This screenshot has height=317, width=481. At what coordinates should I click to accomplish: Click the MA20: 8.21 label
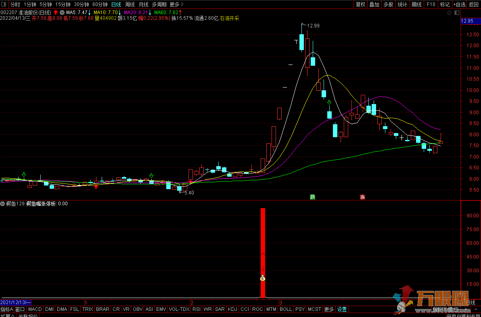(136, 13)
